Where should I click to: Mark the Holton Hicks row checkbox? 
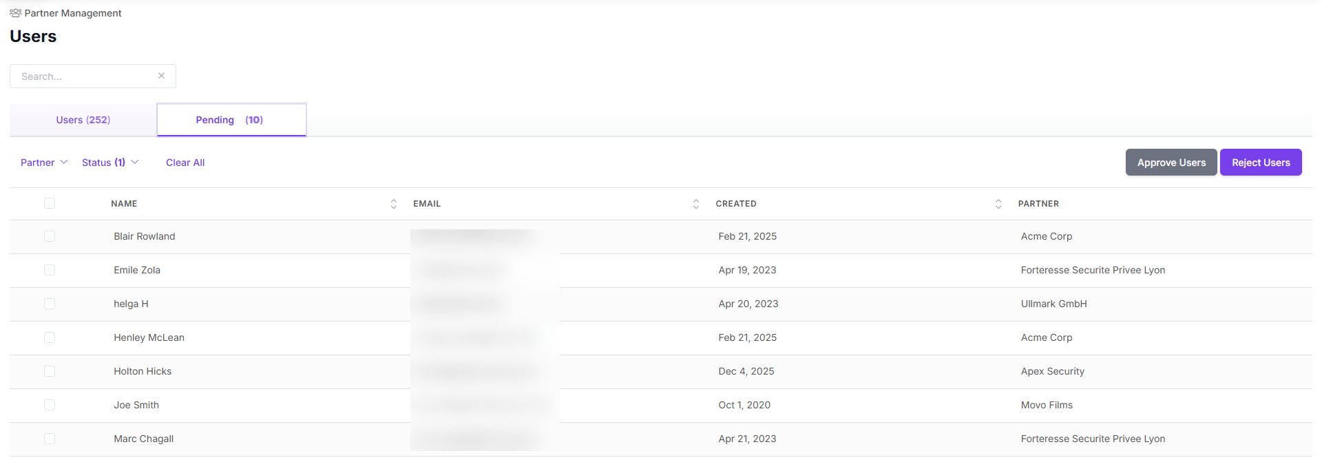click(x=50, y=371)
